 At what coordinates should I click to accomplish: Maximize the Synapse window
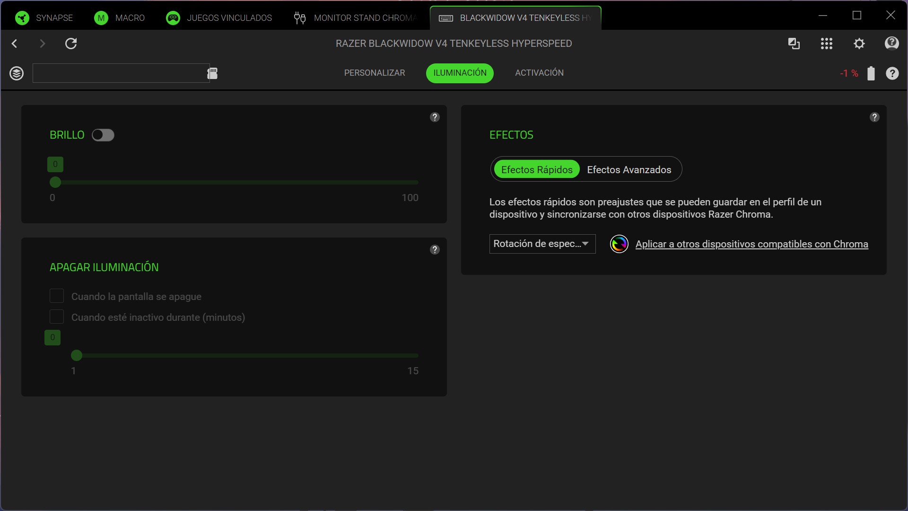click(x=857, y=15)
